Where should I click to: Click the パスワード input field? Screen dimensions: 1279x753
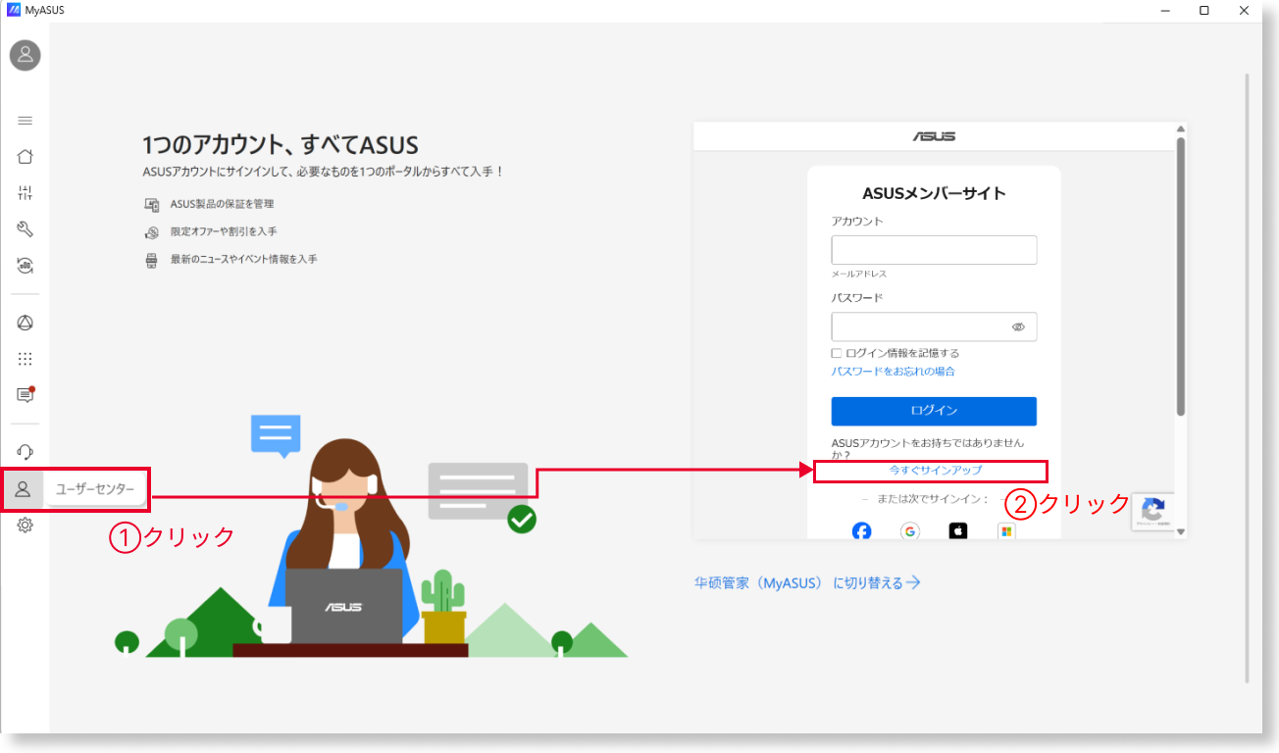(x=934, y=326)
